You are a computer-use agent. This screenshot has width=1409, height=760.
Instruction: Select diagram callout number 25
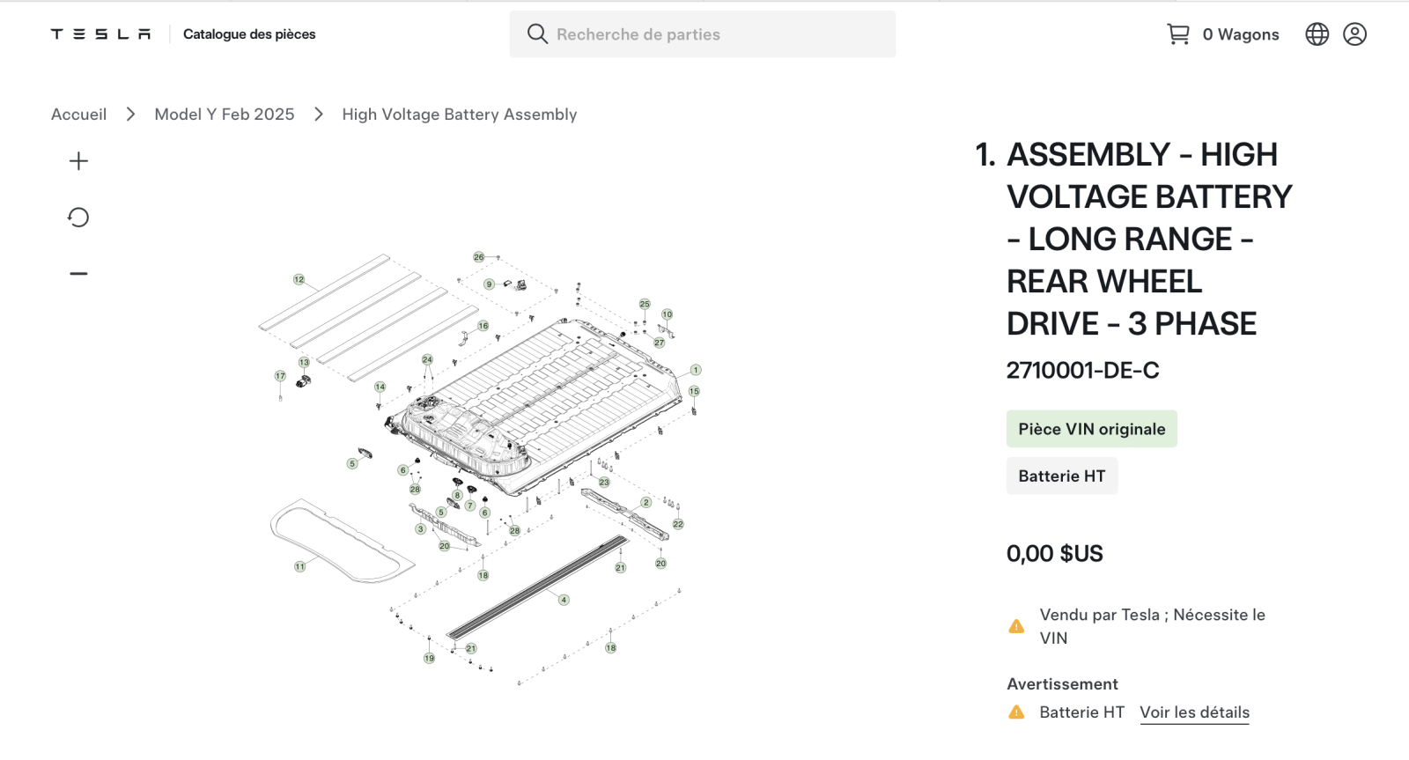click(x=645, y=304)
